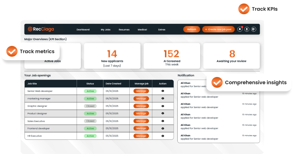Open the AI Screened KPI card

pos(172,56)
